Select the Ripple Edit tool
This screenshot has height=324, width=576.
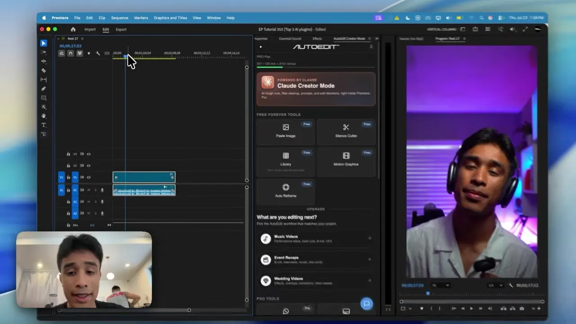[x=44, y=61]
